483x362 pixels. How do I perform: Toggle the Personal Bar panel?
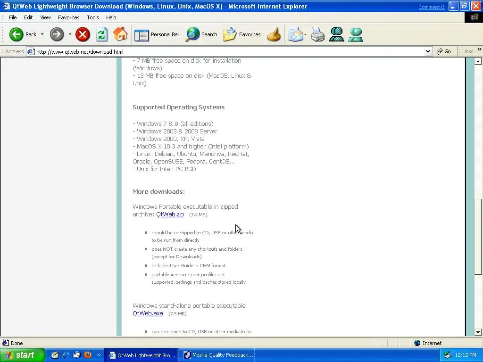157,34
